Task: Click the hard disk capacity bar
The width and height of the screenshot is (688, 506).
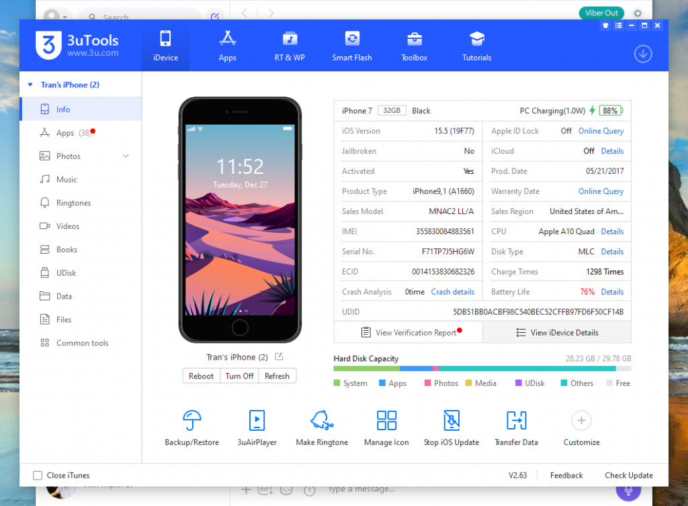Action: (482, 368)
